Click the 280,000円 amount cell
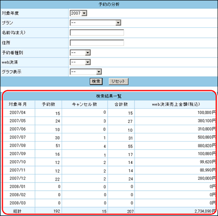 point(207,178)
